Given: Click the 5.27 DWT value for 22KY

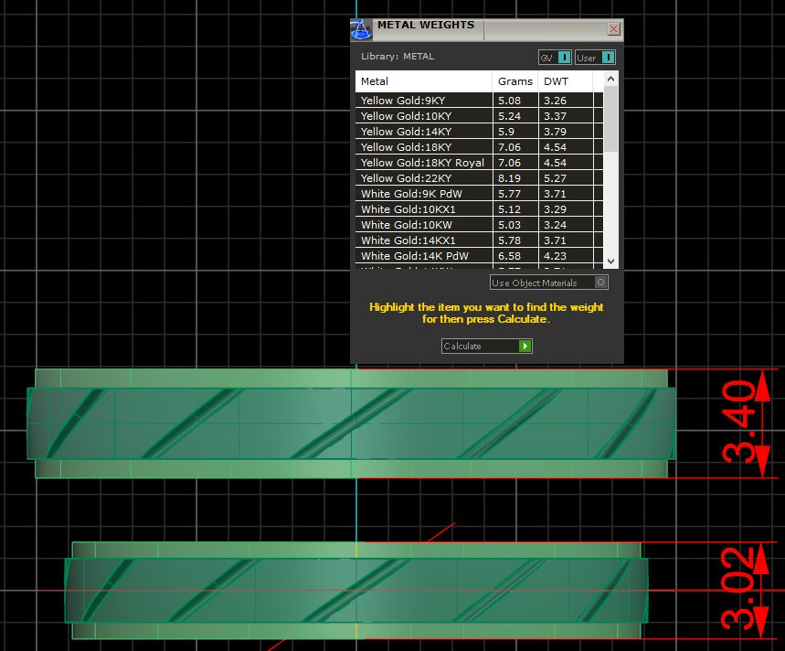Looking at the screenshot, I should coord(556,178).
